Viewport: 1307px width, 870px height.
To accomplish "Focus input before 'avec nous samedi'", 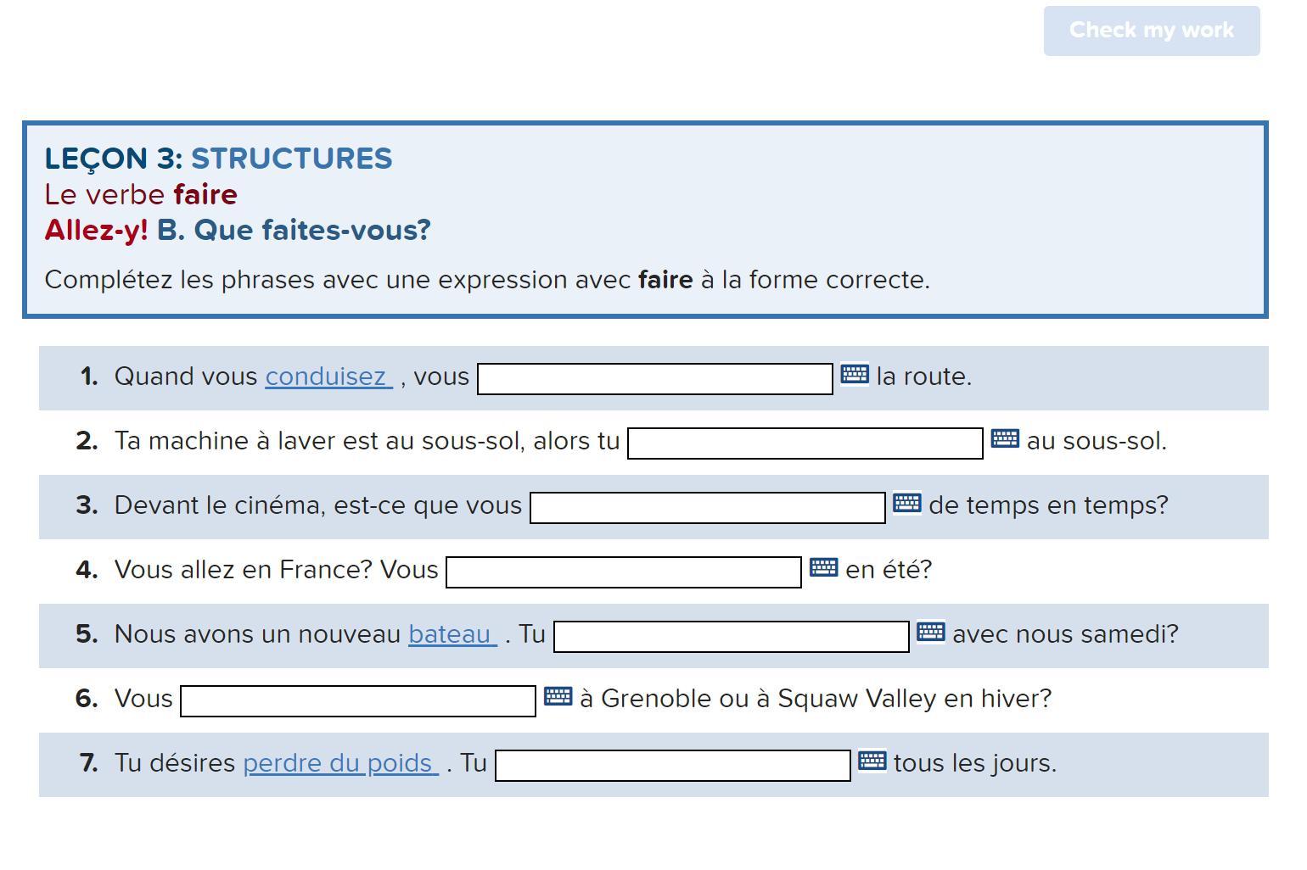I will tap(731, 637).
